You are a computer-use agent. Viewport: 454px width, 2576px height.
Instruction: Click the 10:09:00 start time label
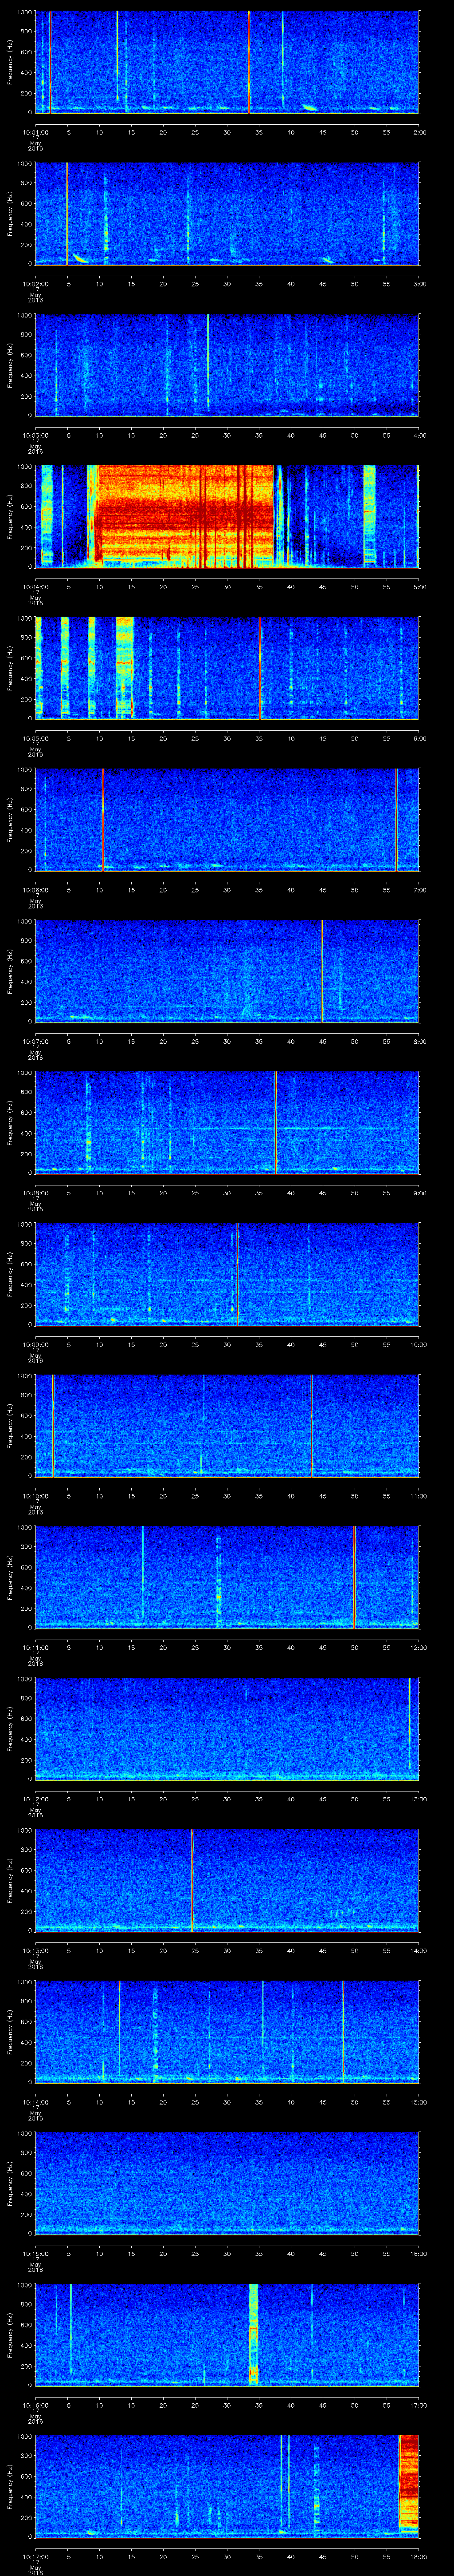35,1344
